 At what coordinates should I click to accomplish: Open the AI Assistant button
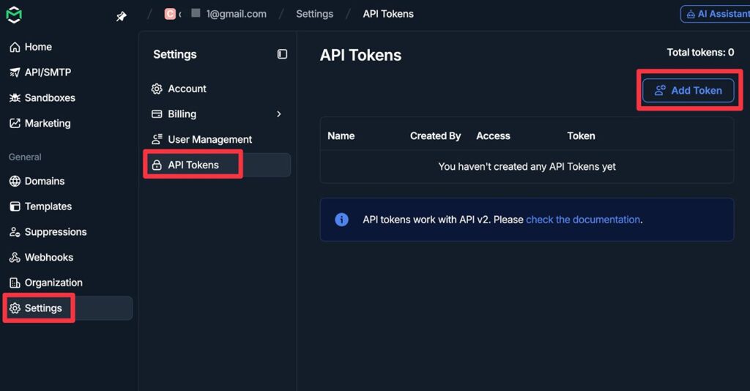click(716, 14)
